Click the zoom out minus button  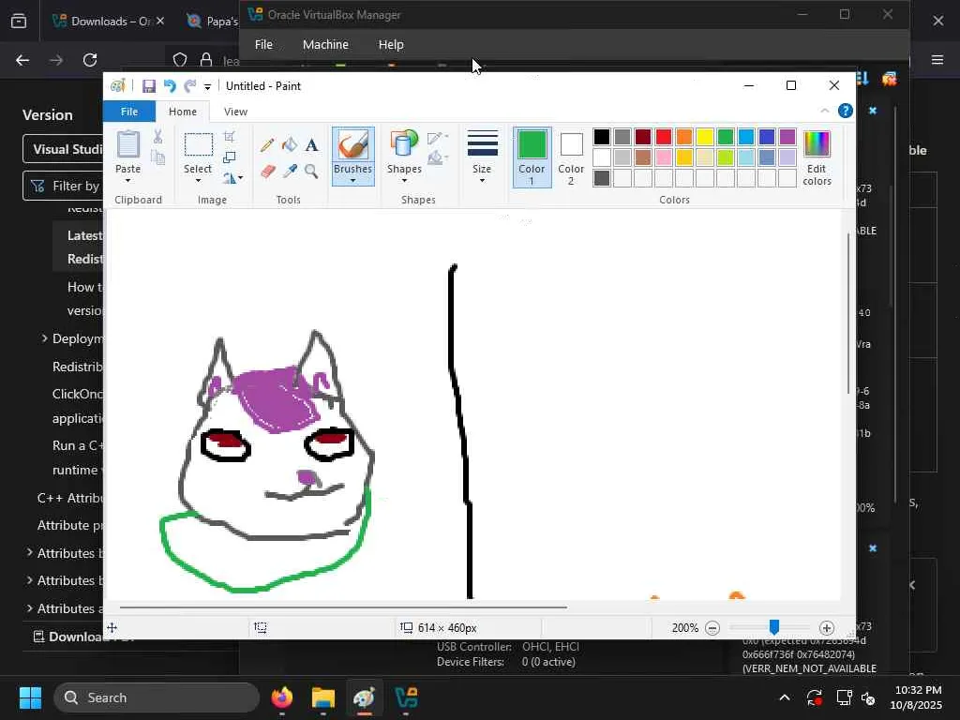[x=712, y=628]
